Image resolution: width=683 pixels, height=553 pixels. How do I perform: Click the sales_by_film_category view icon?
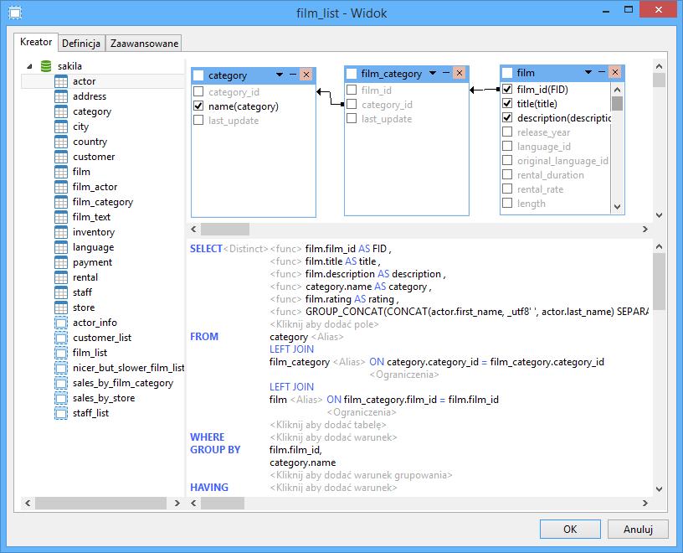tap(61, 383)
